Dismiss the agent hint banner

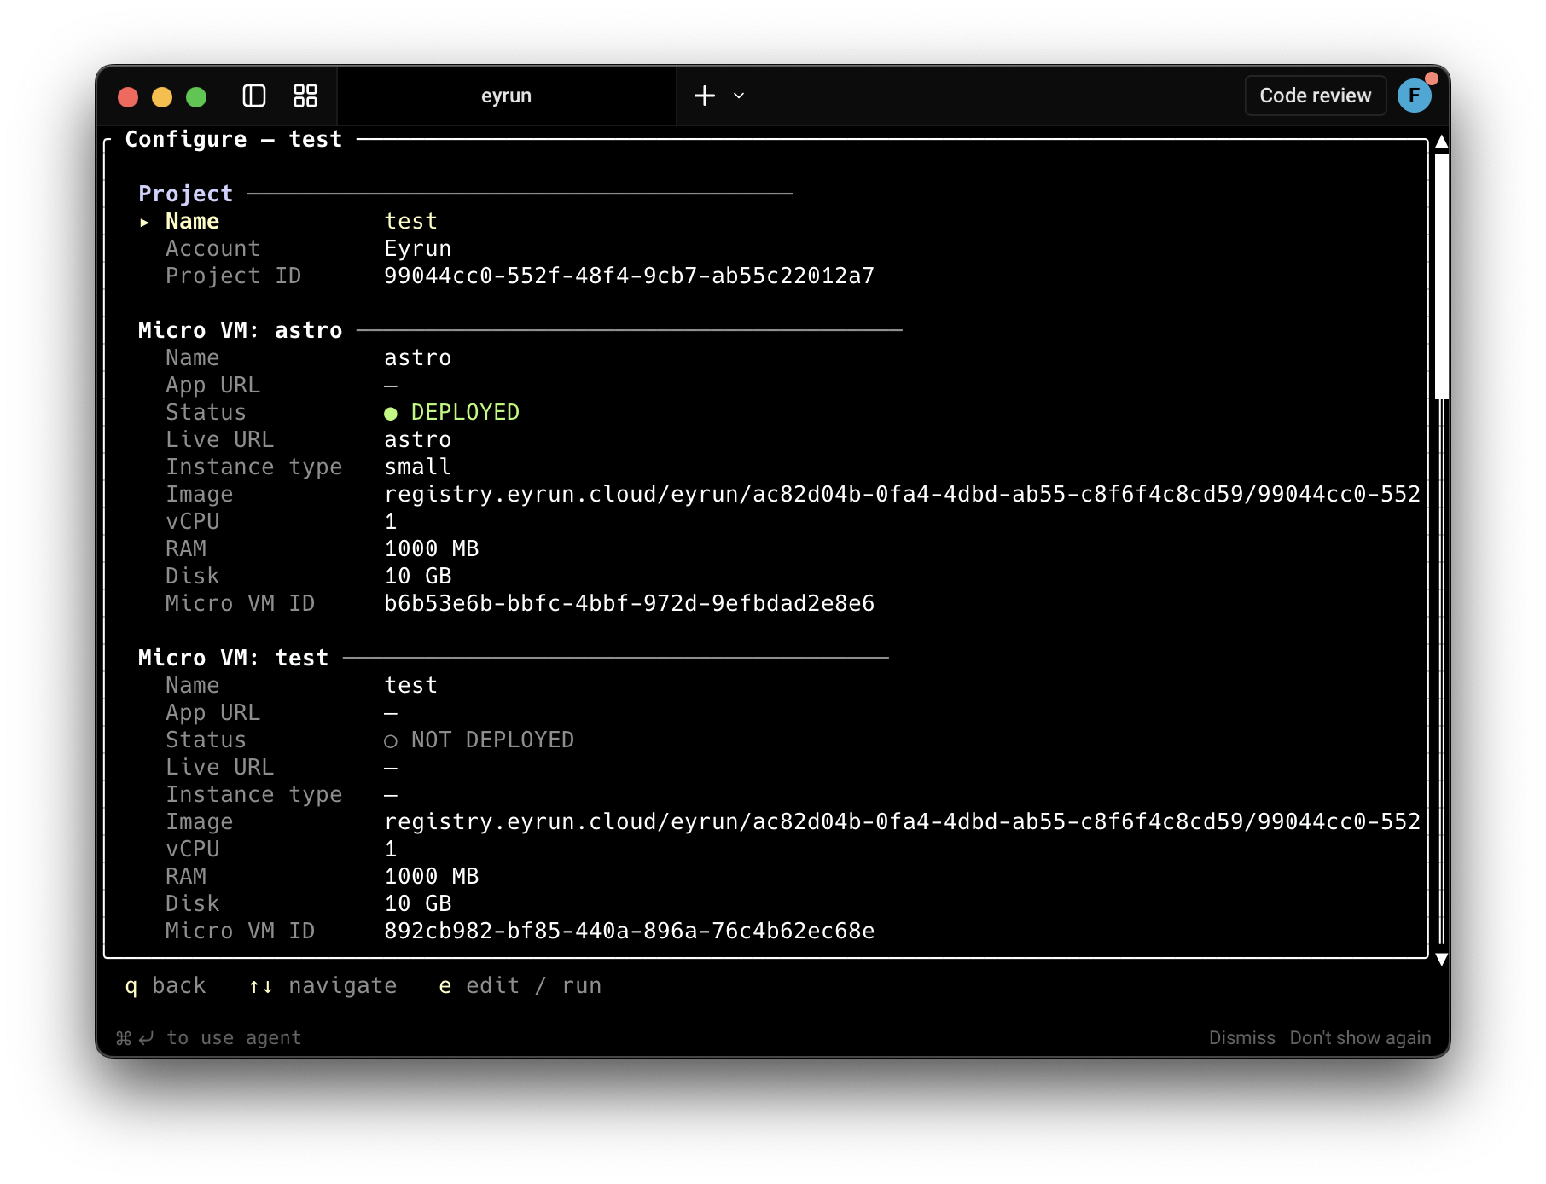(x=1242, y=1037)
